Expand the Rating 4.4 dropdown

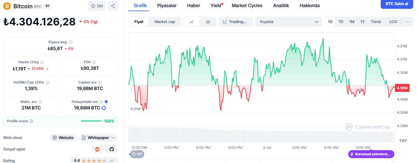[x=94, y=160]
